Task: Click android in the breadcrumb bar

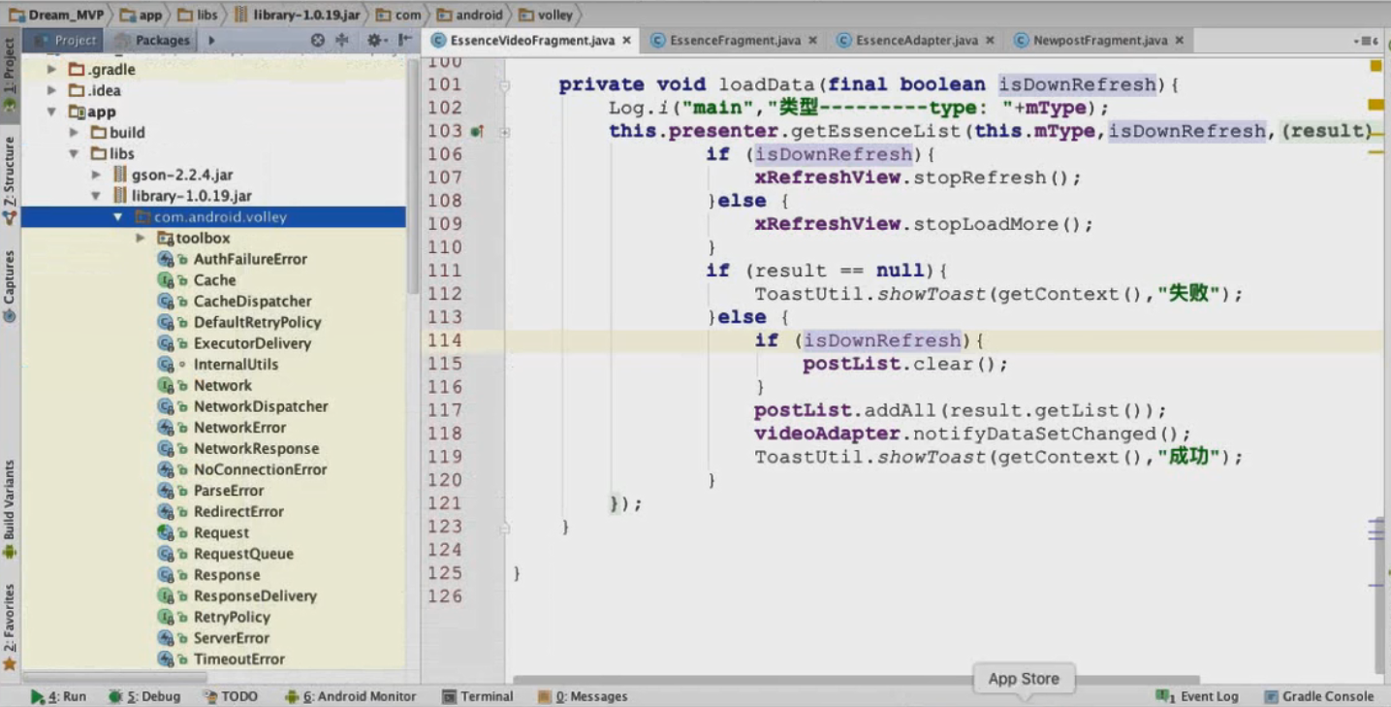Action: coord(469,15)
